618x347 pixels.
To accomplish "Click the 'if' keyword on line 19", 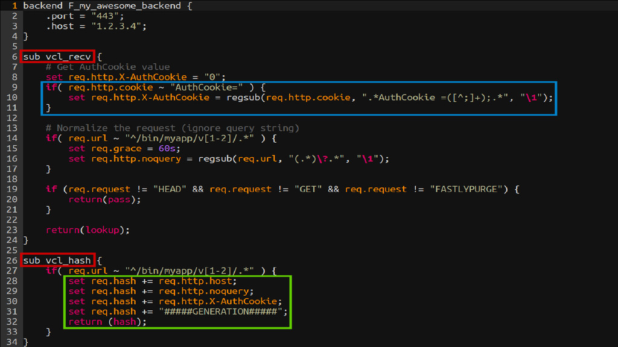I will (51, 189).
